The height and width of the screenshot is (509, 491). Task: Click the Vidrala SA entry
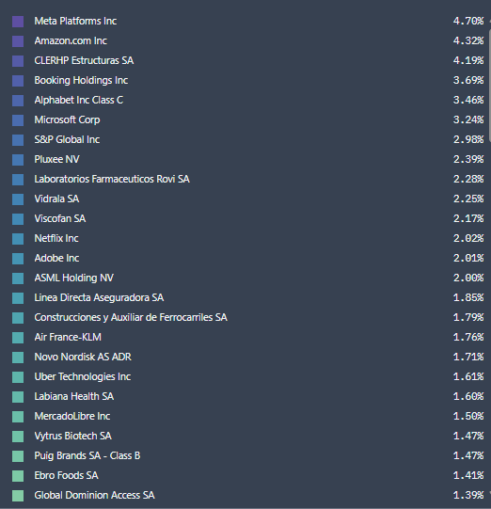[56, 199]
